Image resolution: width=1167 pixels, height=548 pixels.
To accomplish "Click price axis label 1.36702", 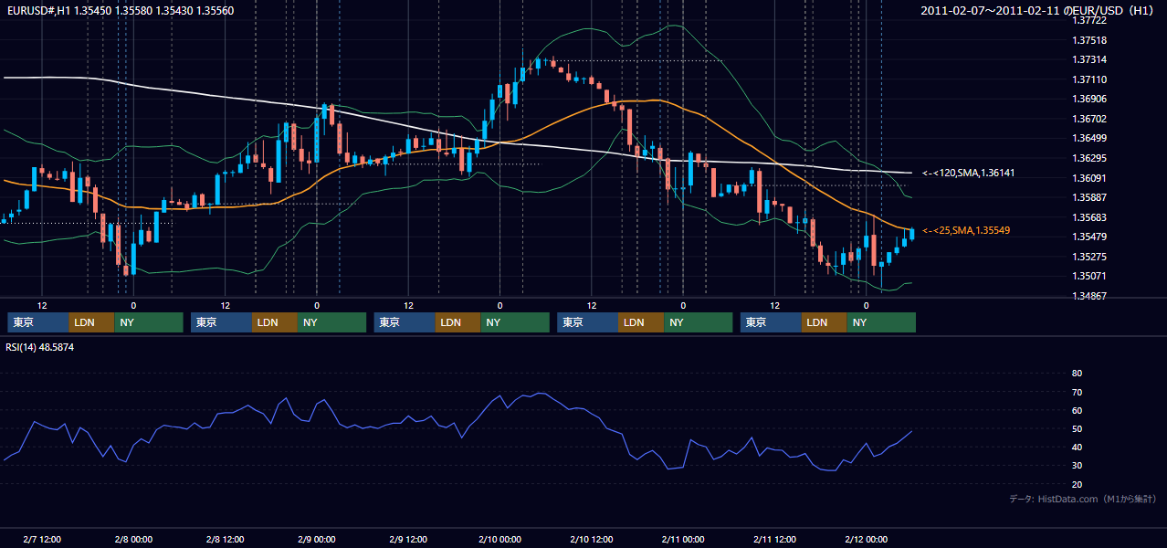I will pyautogui.click(x=1090, y=119).
